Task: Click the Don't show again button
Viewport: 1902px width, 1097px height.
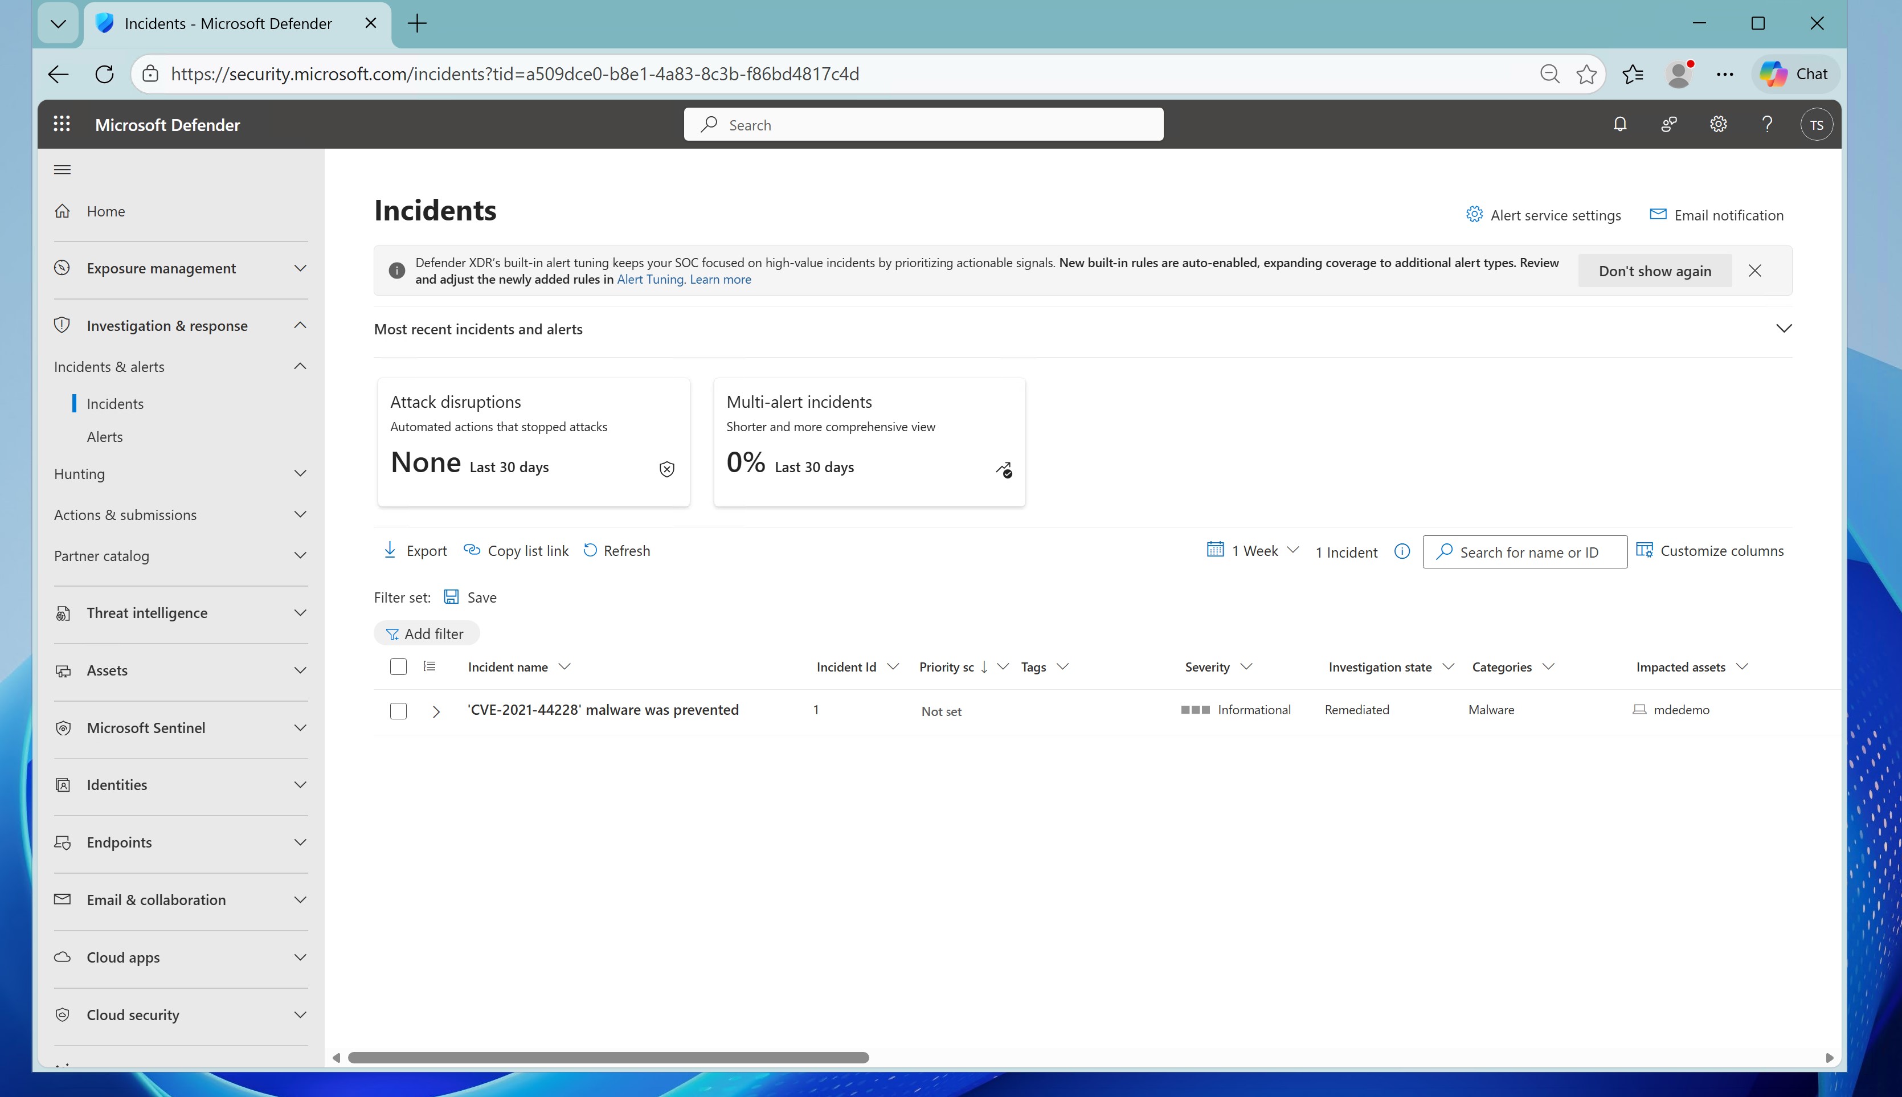Action: coord(1654,271)
